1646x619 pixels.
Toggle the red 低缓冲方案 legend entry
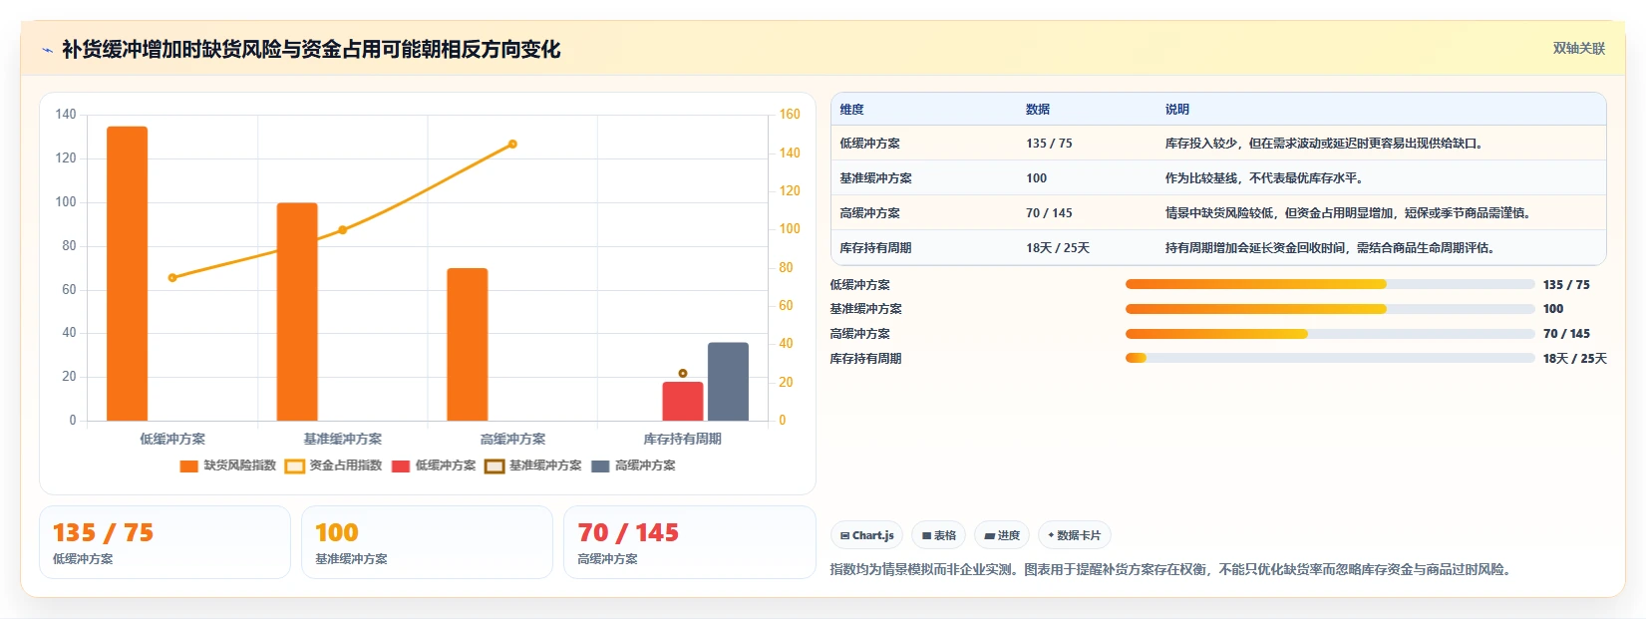(x=434, y=465)
